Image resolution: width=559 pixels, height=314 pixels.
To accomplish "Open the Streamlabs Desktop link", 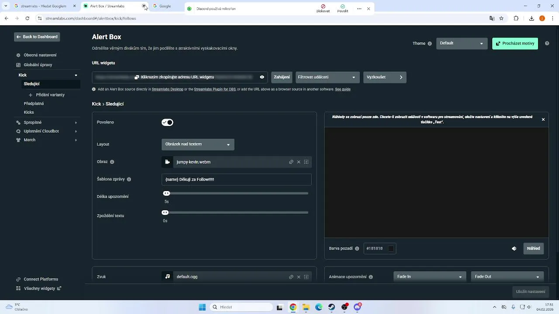I will coord(168,89).
